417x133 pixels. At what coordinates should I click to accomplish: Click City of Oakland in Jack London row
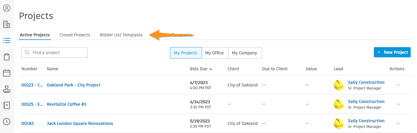(243, 123)
